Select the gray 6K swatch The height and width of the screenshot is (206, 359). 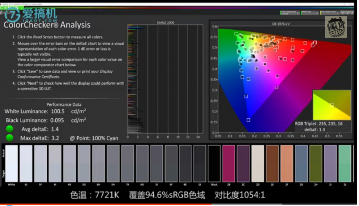pyautogui.click(x=69, y=163)
